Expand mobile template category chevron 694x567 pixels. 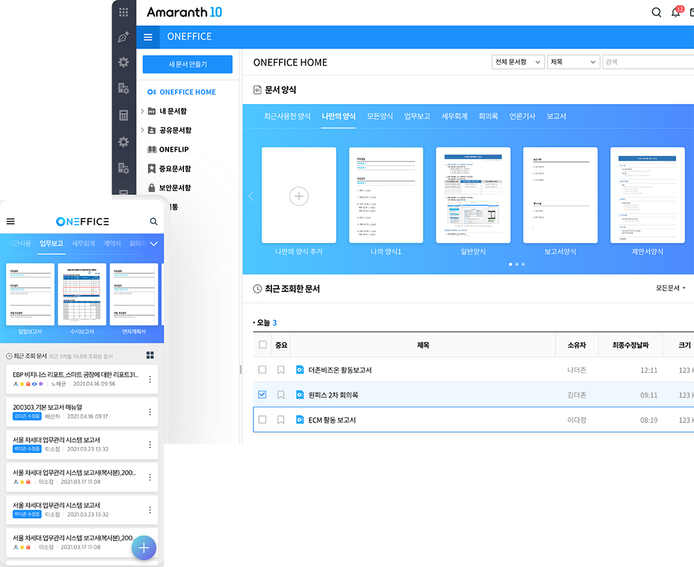pos(154,244)
